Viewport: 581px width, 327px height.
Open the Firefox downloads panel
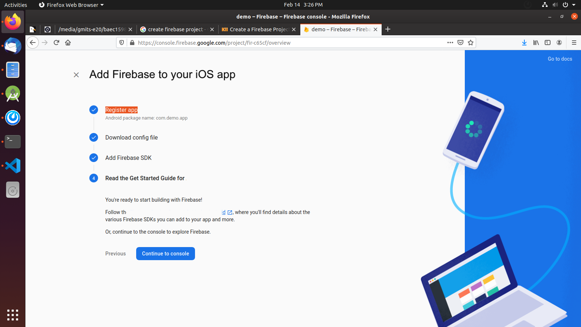click(524, 43)
